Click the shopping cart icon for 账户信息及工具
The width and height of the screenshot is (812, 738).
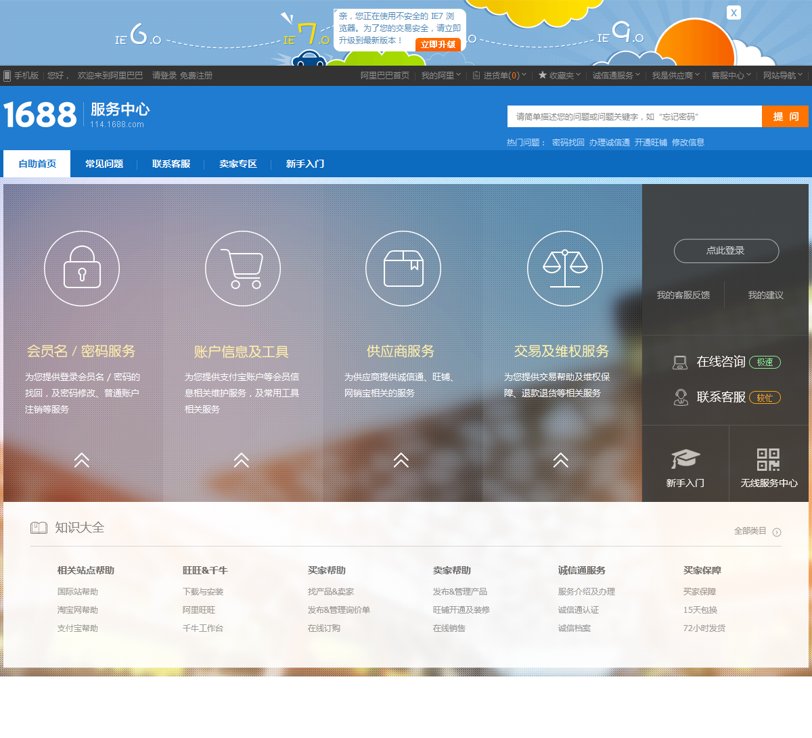(x=242, y=269)
